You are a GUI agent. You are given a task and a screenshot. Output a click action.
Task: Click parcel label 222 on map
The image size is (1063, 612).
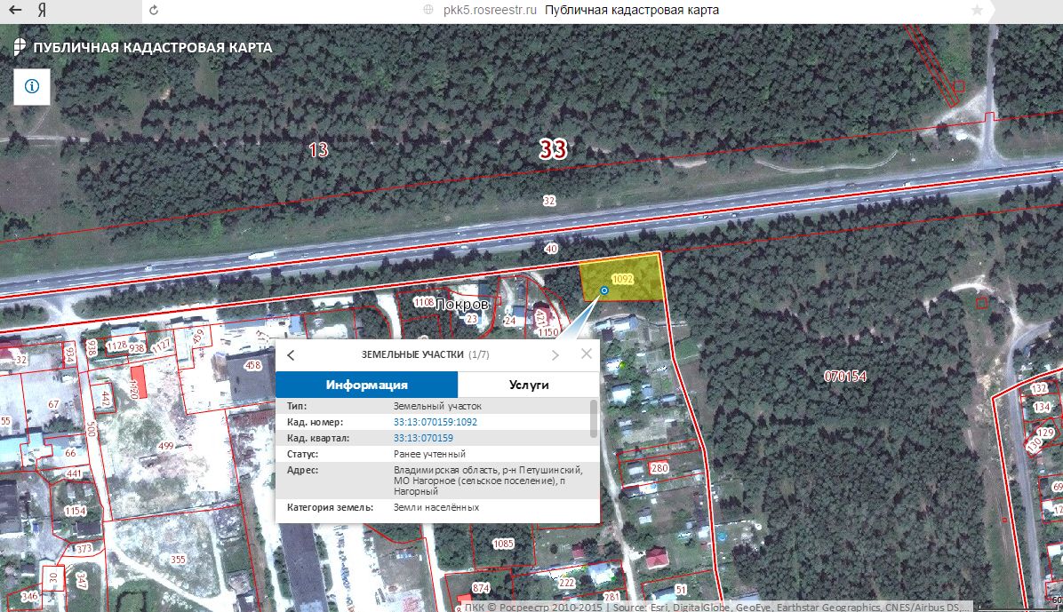point(567,582)
